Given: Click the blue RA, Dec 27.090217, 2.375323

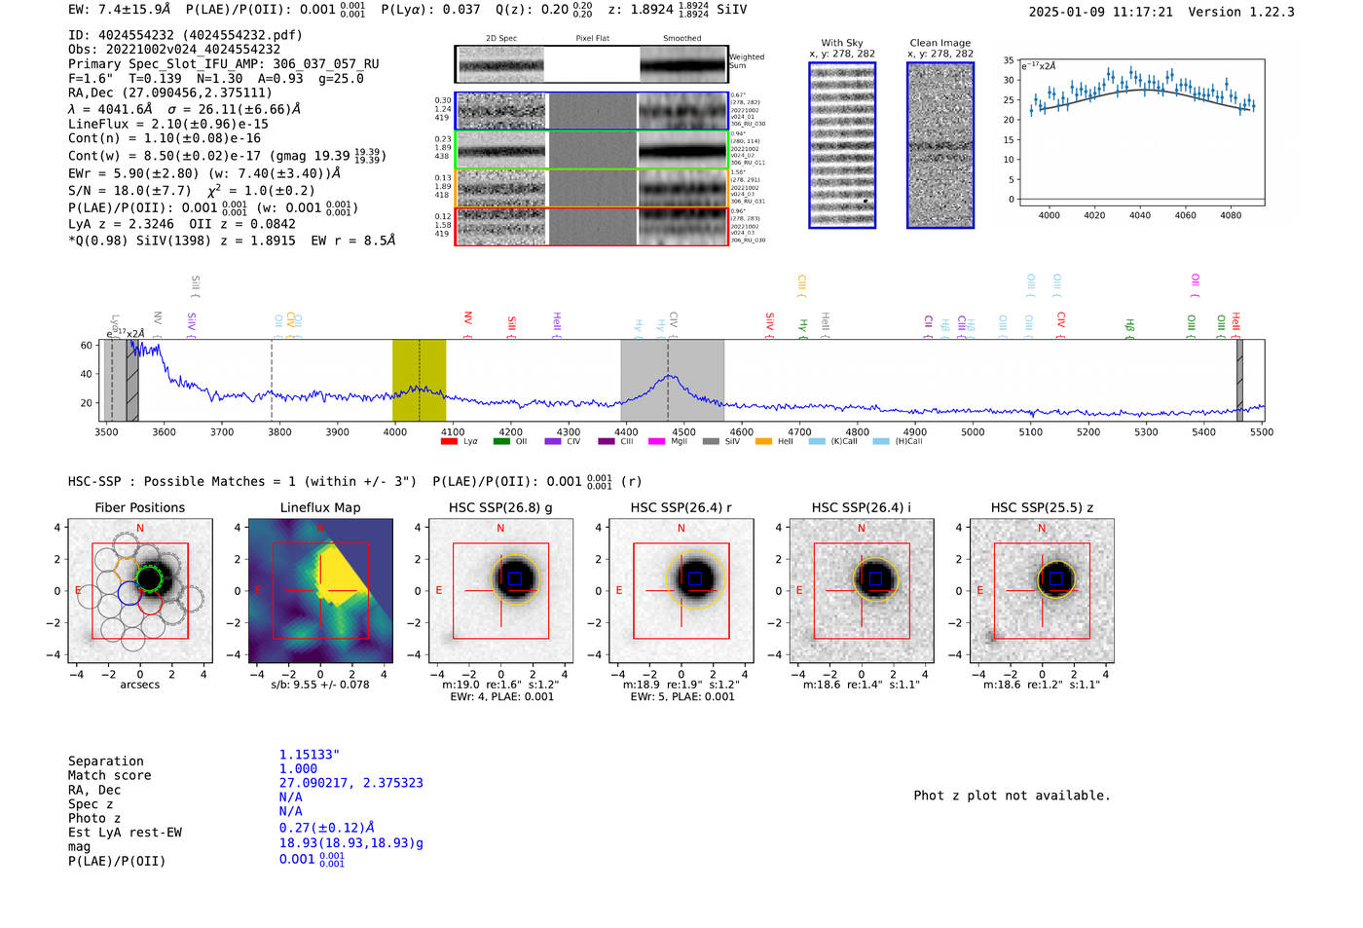Looking at the screenshot, I should coord(351,783).
